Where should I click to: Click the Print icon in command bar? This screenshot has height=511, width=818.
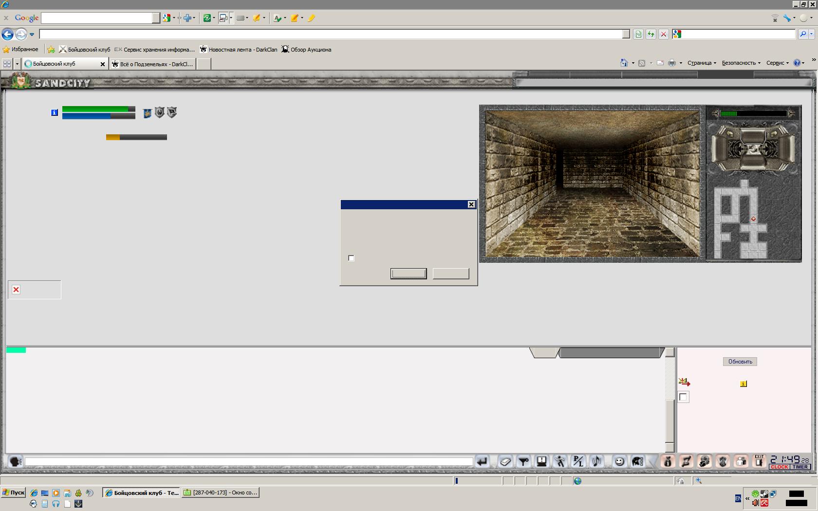(672, 63)
